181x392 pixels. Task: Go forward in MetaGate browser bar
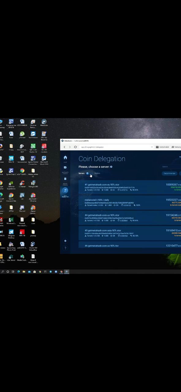pyautogui.click(x=70, y=147)
